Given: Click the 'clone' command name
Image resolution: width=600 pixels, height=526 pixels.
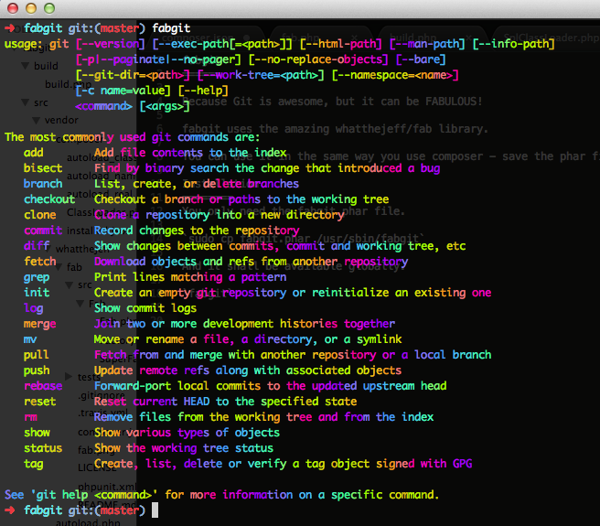Looking at the screenshot, I should (x=40, y=215).
